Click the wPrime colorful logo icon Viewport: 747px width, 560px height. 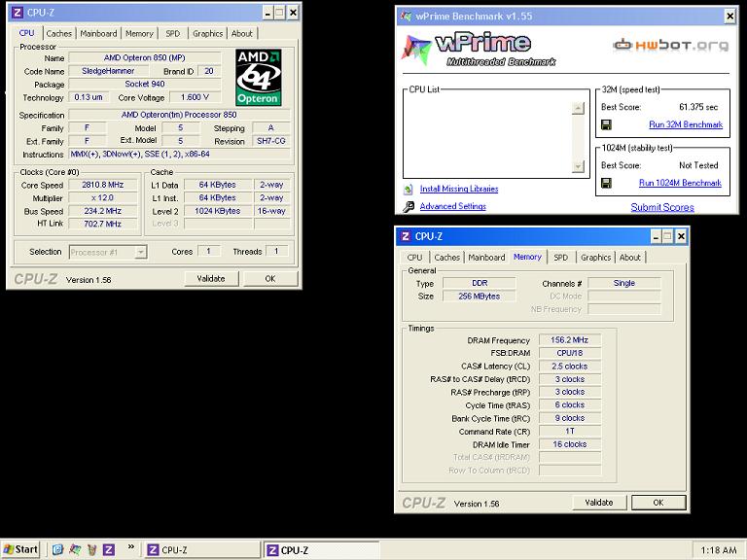point(416,49)
